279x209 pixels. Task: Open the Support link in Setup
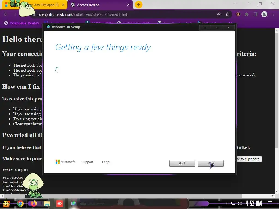[87, 162]
